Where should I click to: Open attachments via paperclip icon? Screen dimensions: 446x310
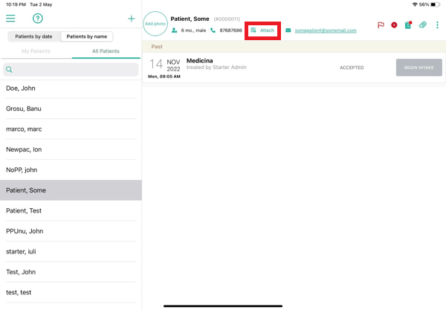pyautogui.click(x=422, y=25)
